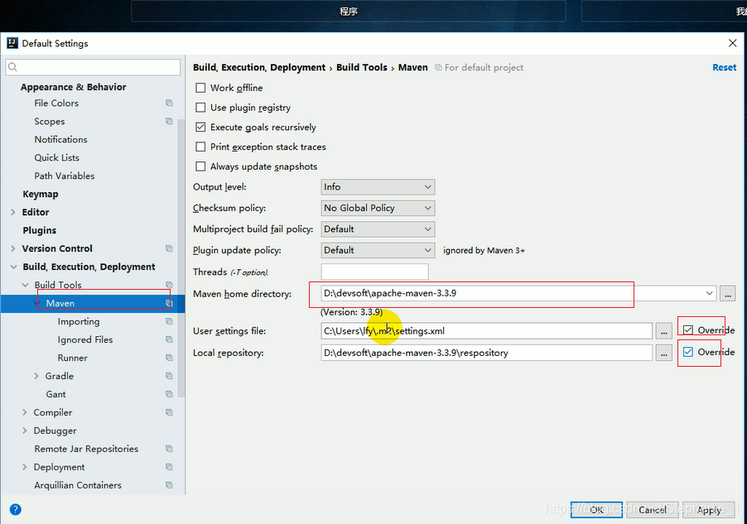Image resolution: width=747 pixels, height=524 pixels.
Task: Click the IntelliJ logo in title bar
Action: coord(12,43)
